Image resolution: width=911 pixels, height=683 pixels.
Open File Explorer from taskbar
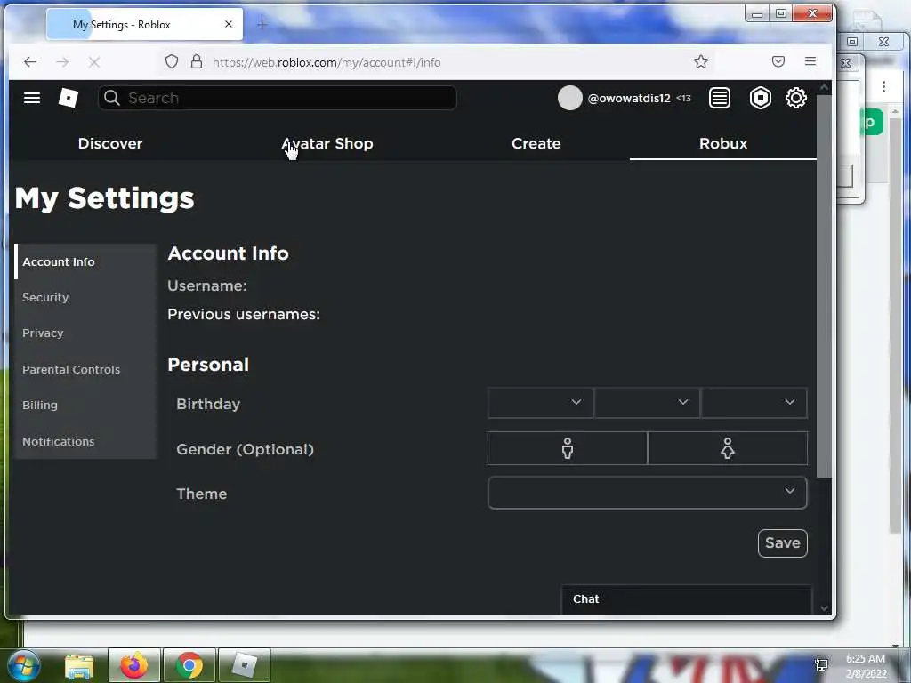(79, 665)
